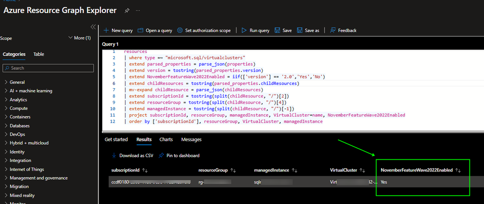Screen dimensions: 484x204
Task: Sort by subscriptionId column arrows
Action: (x=145, y=171)
